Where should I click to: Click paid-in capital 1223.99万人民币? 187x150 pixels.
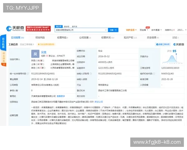106,68
